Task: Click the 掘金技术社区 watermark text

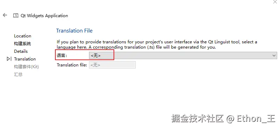Action: click(198, 119)
